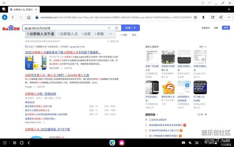The image size is (234, 147).
Task: Open the taskbar apps grid
Action: (5, 143)
